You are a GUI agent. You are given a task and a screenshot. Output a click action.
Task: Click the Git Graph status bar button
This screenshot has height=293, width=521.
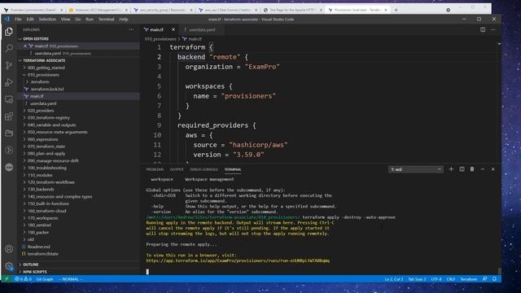pyautogui.click(x=45, y=279)
